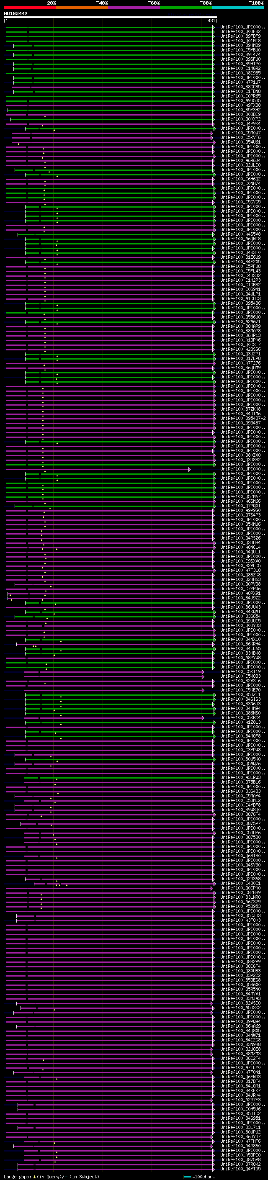The height and width of the screenshot is (1180, 268).
Task: Choose hit UniRef100_A9U535
Action: coord(240,101)
